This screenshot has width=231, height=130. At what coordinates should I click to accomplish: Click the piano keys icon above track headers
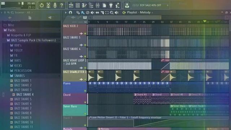[85, 18]
